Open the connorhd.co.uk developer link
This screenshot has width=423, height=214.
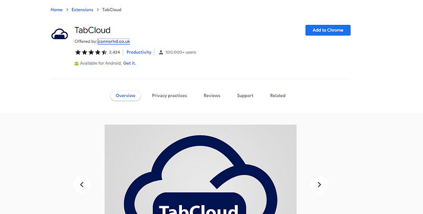pyautogui.click(x=114, y=42)
